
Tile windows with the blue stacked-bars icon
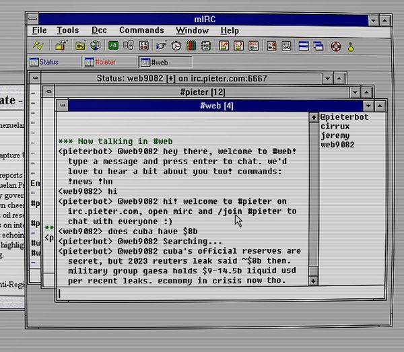pos(304,46)
